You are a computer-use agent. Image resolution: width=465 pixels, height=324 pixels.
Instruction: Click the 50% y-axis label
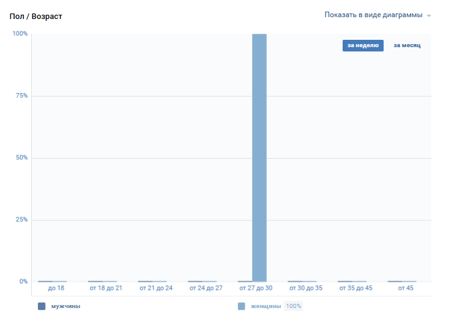pos(21,158)
